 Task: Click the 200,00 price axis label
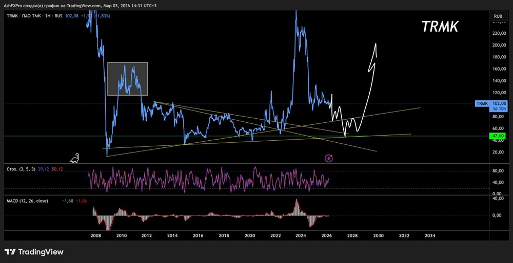click(x=499, y=45)
